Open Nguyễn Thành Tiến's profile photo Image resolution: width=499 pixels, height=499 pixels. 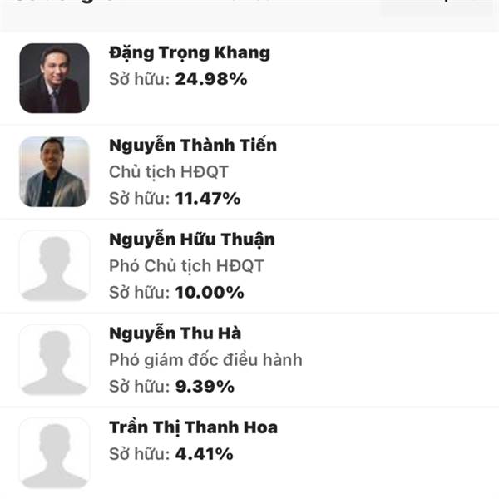pyautogui.click(x=54, y=172)
